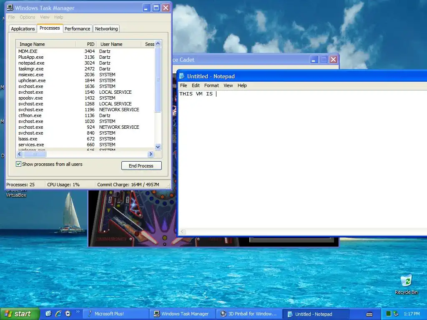427x320 pixels.
Task: Click the keyboard icon on the taskbar
Action: 369,314
